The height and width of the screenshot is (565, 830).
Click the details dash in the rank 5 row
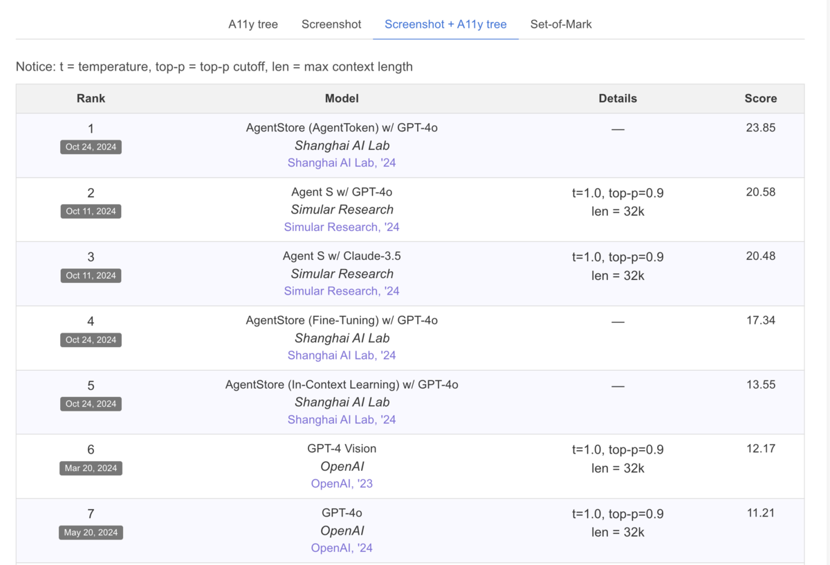coord(618,386)
